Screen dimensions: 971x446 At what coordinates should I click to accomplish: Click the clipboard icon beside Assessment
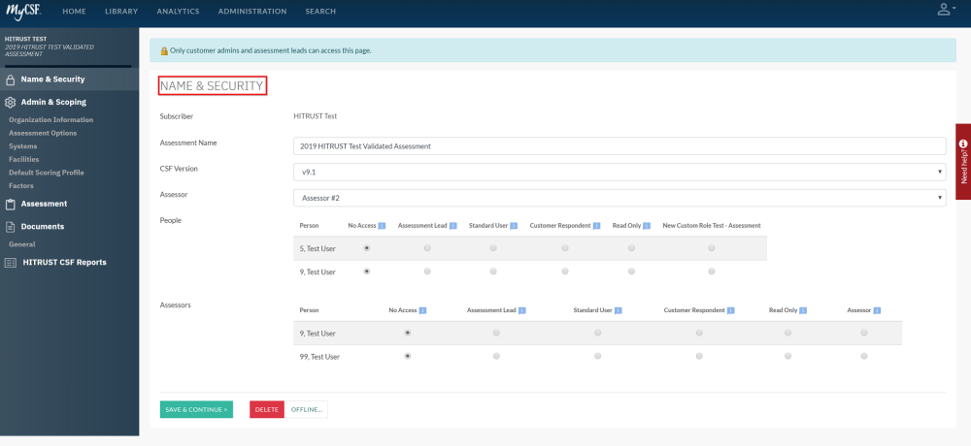point(11,205)
